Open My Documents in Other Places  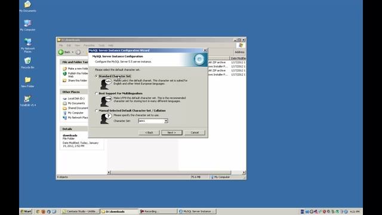76,103
